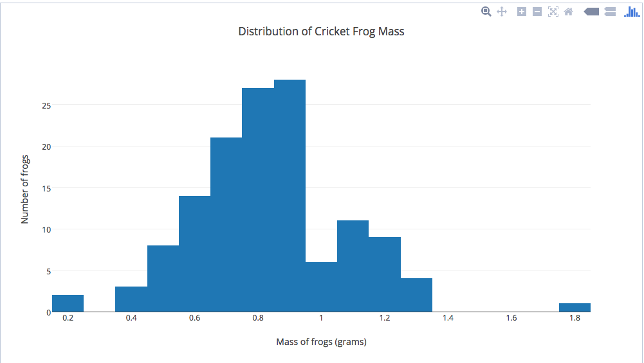Click the y-axis label Number of frogs

coord(24,189)
